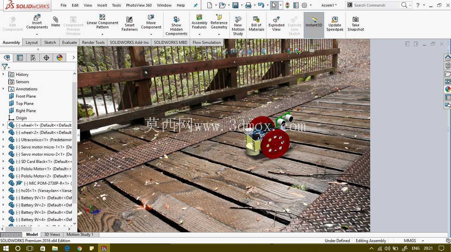Pin the menu bar

point(195,5)
